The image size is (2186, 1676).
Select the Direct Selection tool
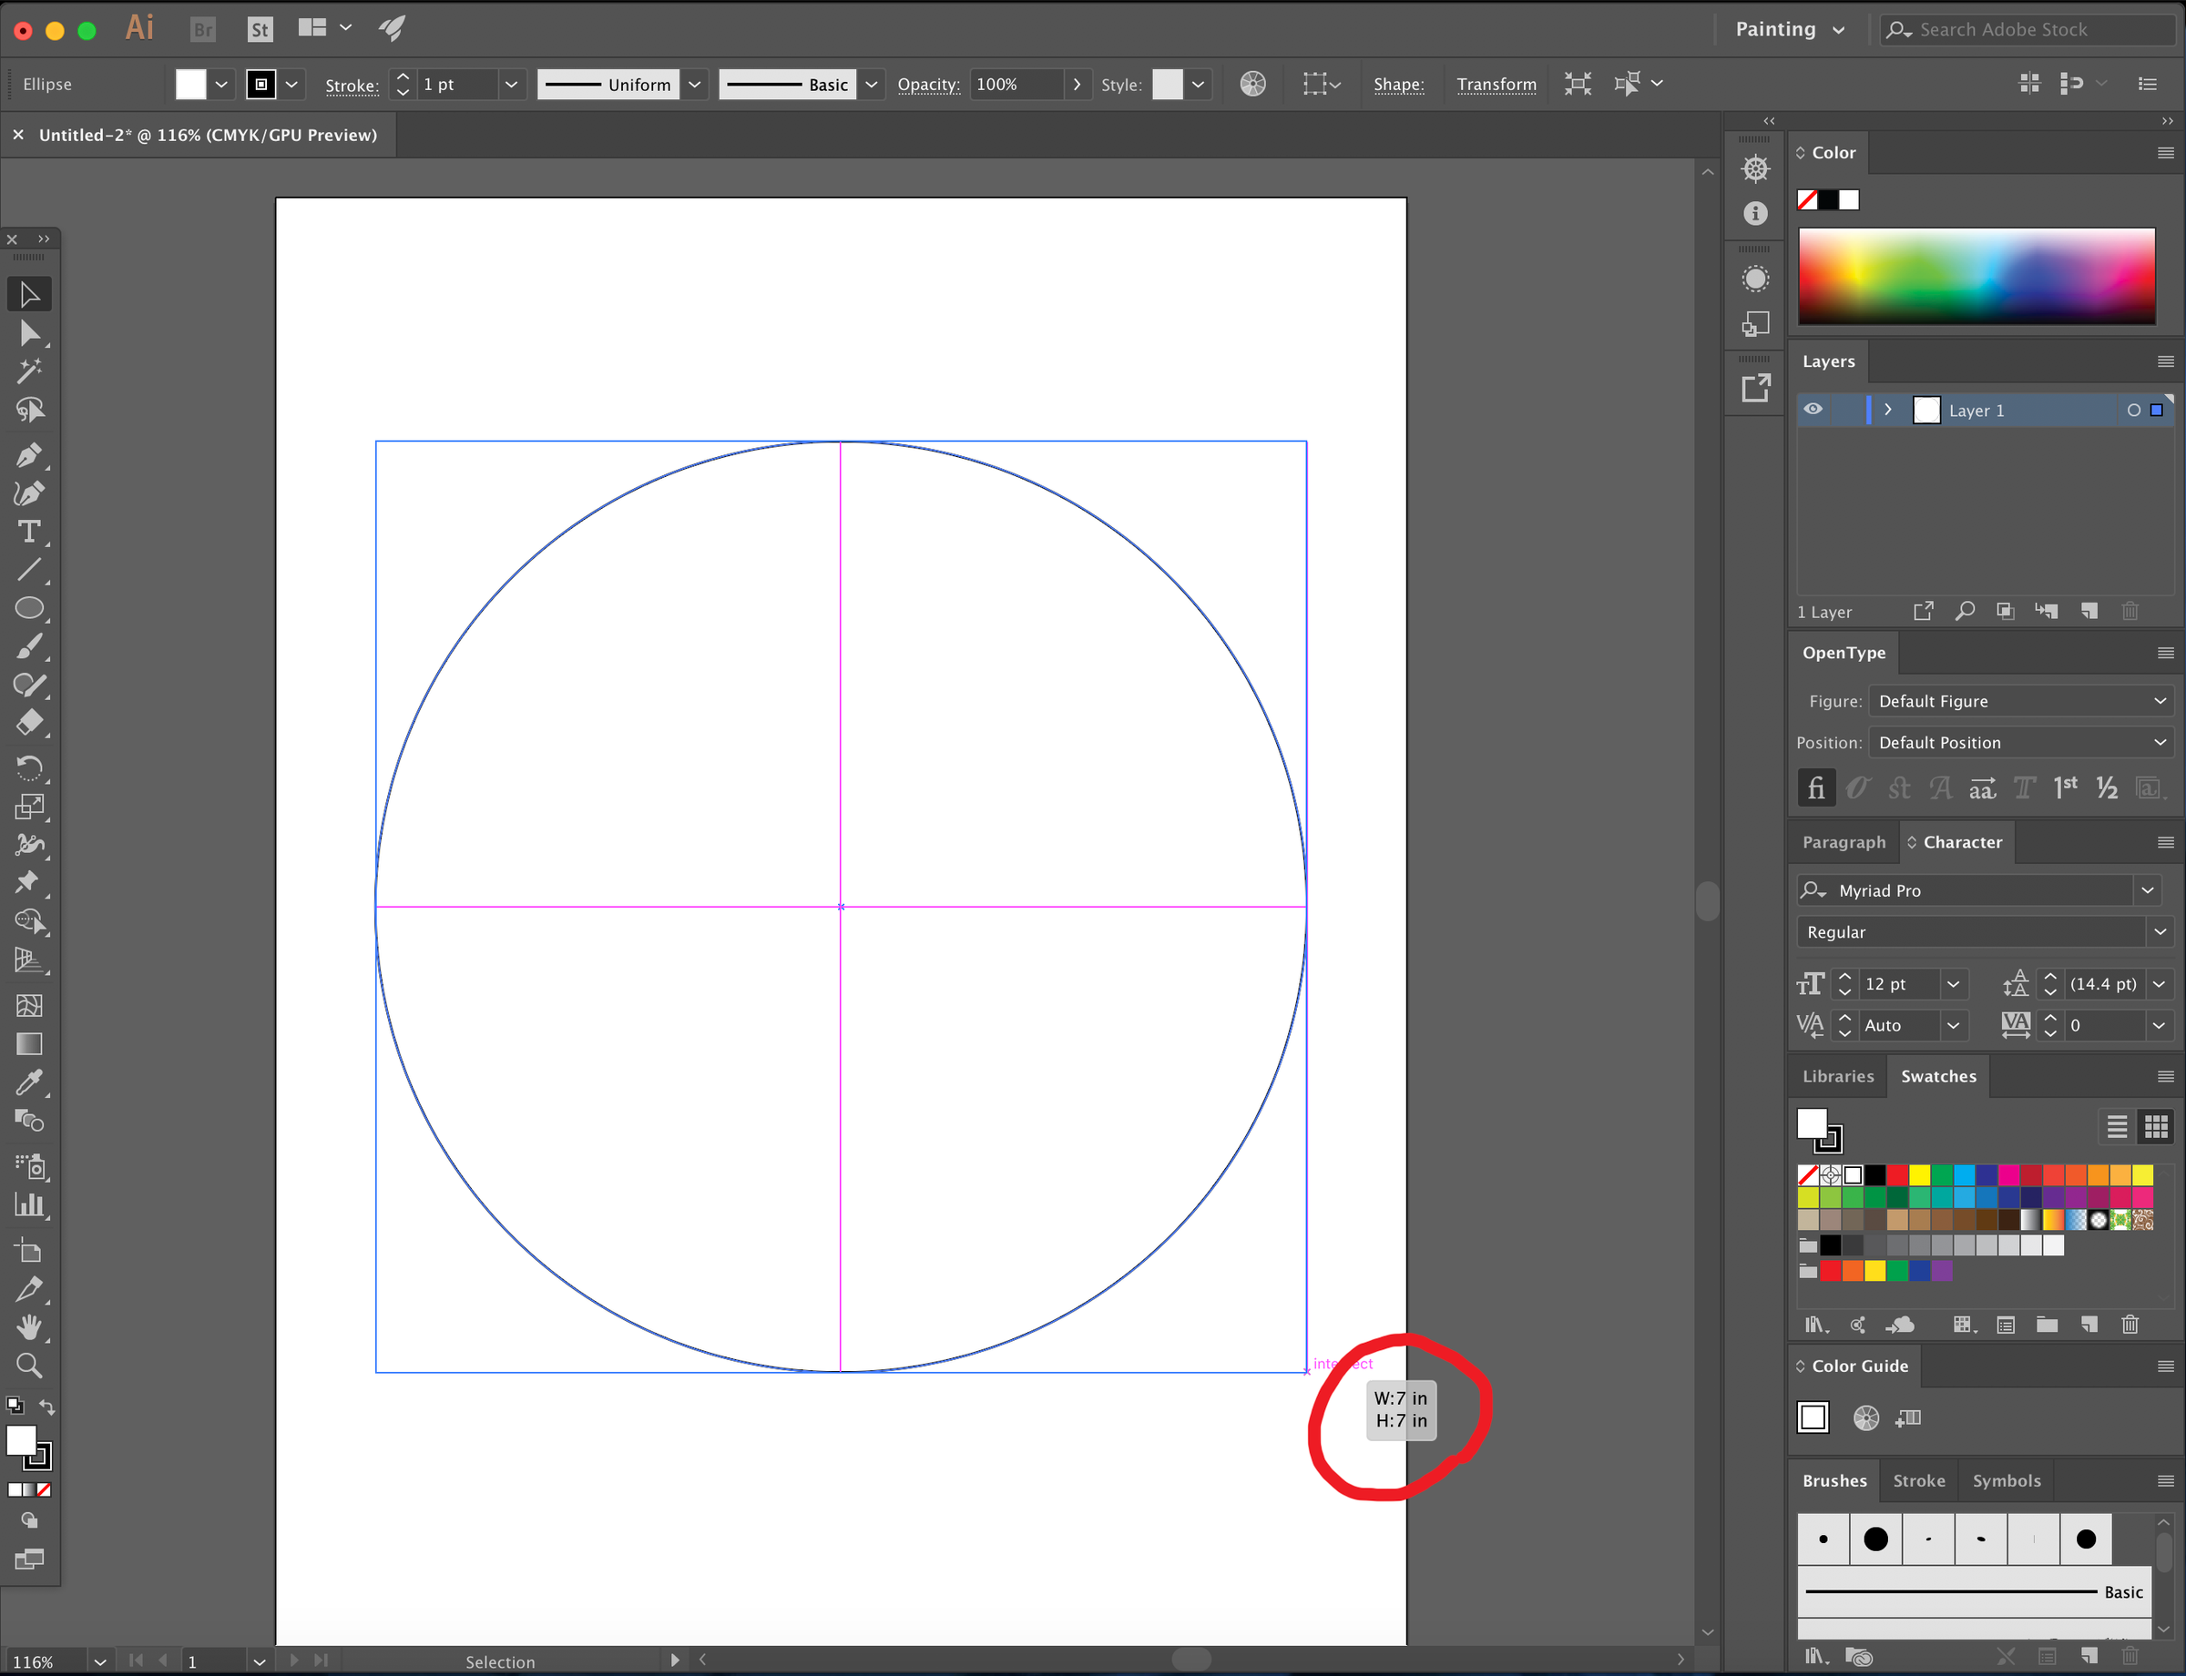tap(29, 334)
